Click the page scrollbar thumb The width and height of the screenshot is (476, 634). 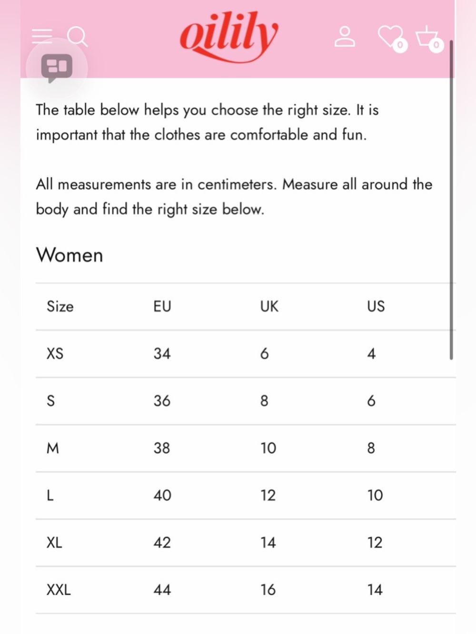coord(451,200)
